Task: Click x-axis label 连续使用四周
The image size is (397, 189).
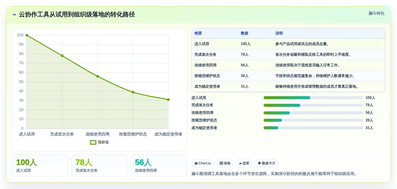Action: pos(97,134)
